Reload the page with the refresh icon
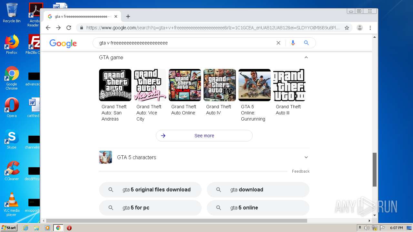This screenshot has height=232, width=413. (x=69, y=28)
